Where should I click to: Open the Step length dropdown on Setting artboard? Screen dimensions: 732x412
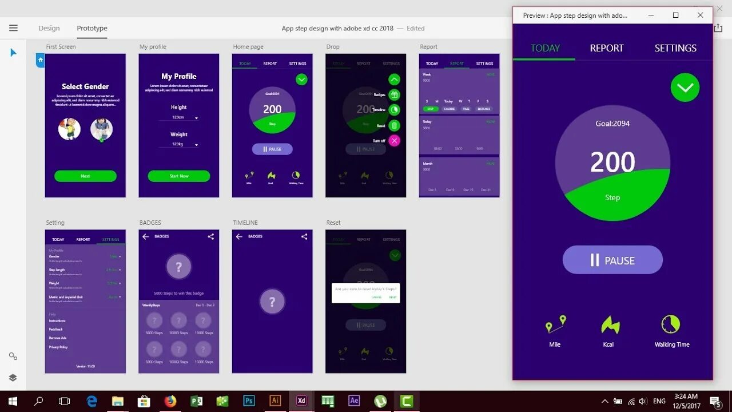coord(120,270)
